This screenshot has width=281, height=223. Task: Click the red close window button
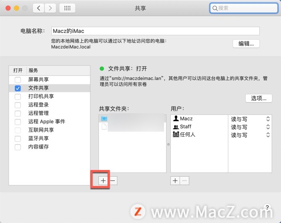(8, 8)
